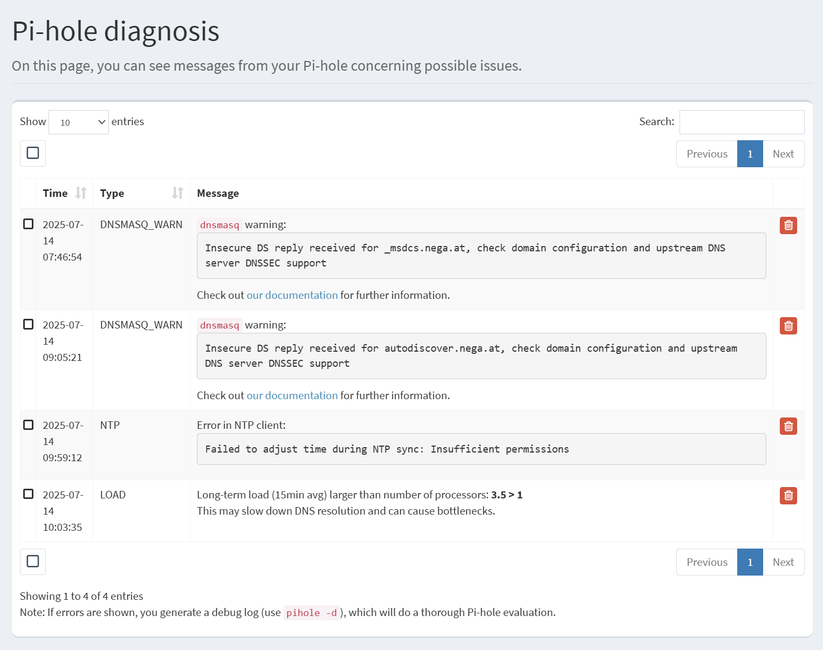Open the Show entries count dropdown
Screen dimensions: 823x650
79,122
